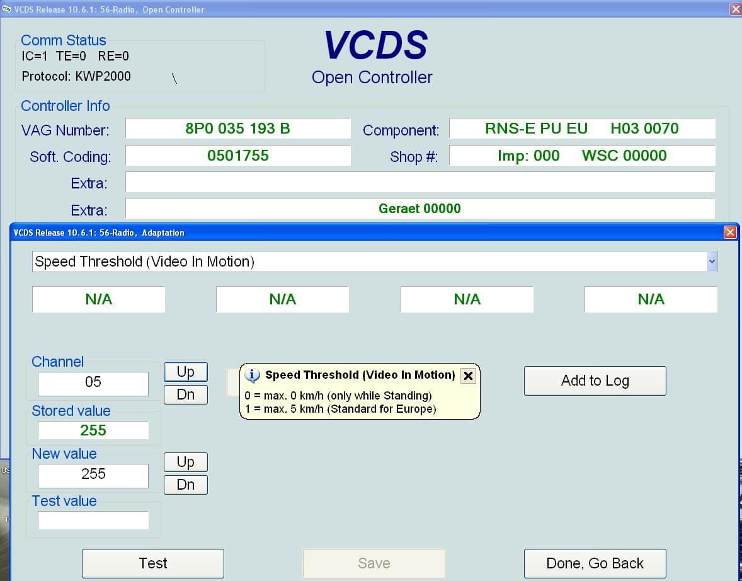Click the last N/A measurement box
Screen dimensions: 742x581
[651, 299]
